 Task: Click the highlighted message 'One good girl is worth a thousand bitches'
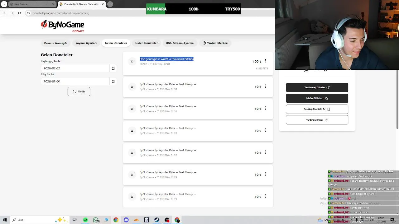point(166,59)
